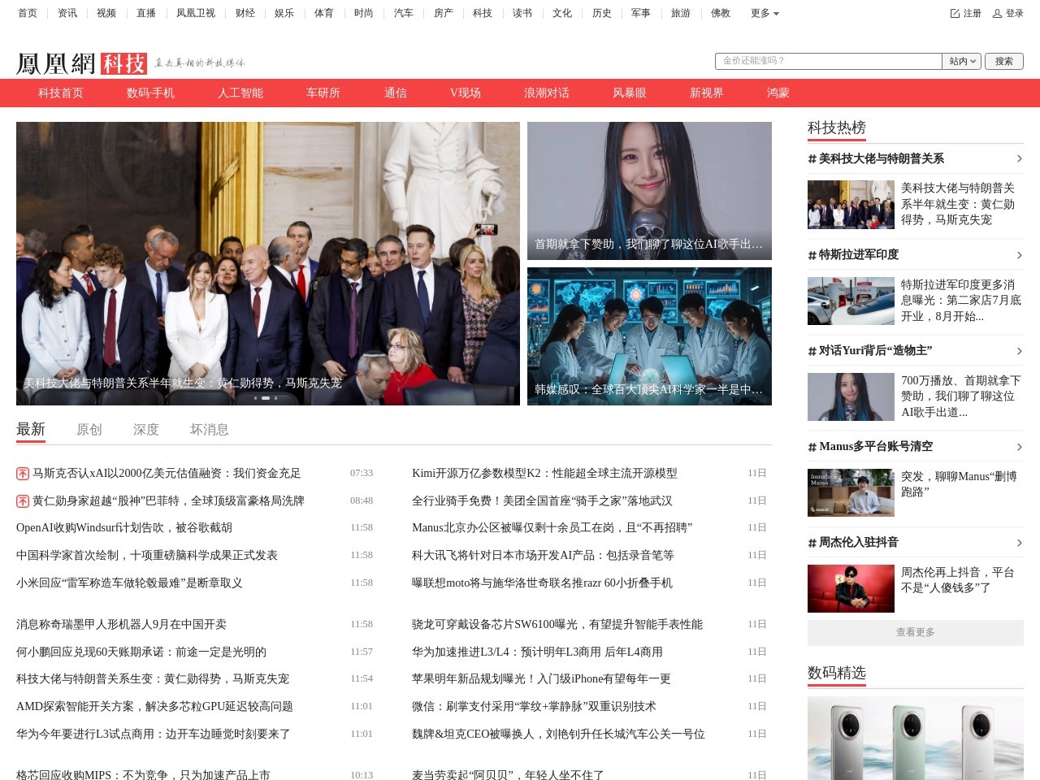Switch to the 深度 tab

point(146,429)
